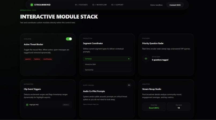The image size is (216, 120).
Task: Mute audio with the speaker icon
Action: coord(129,85)
